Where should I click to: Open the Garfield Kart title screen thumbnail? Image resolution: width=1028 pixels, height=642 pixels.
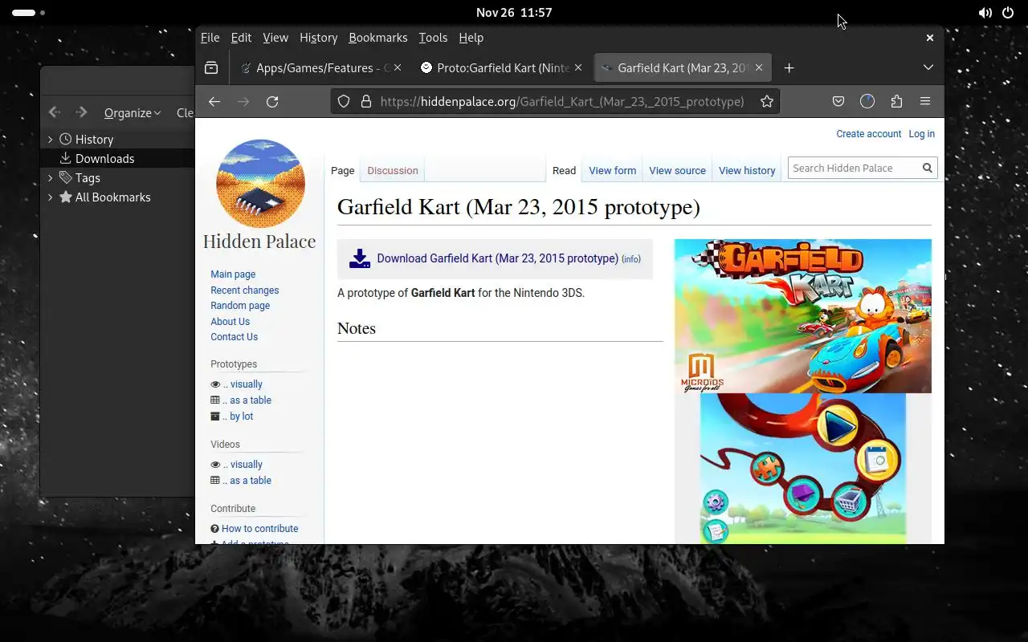coord(803,316)
